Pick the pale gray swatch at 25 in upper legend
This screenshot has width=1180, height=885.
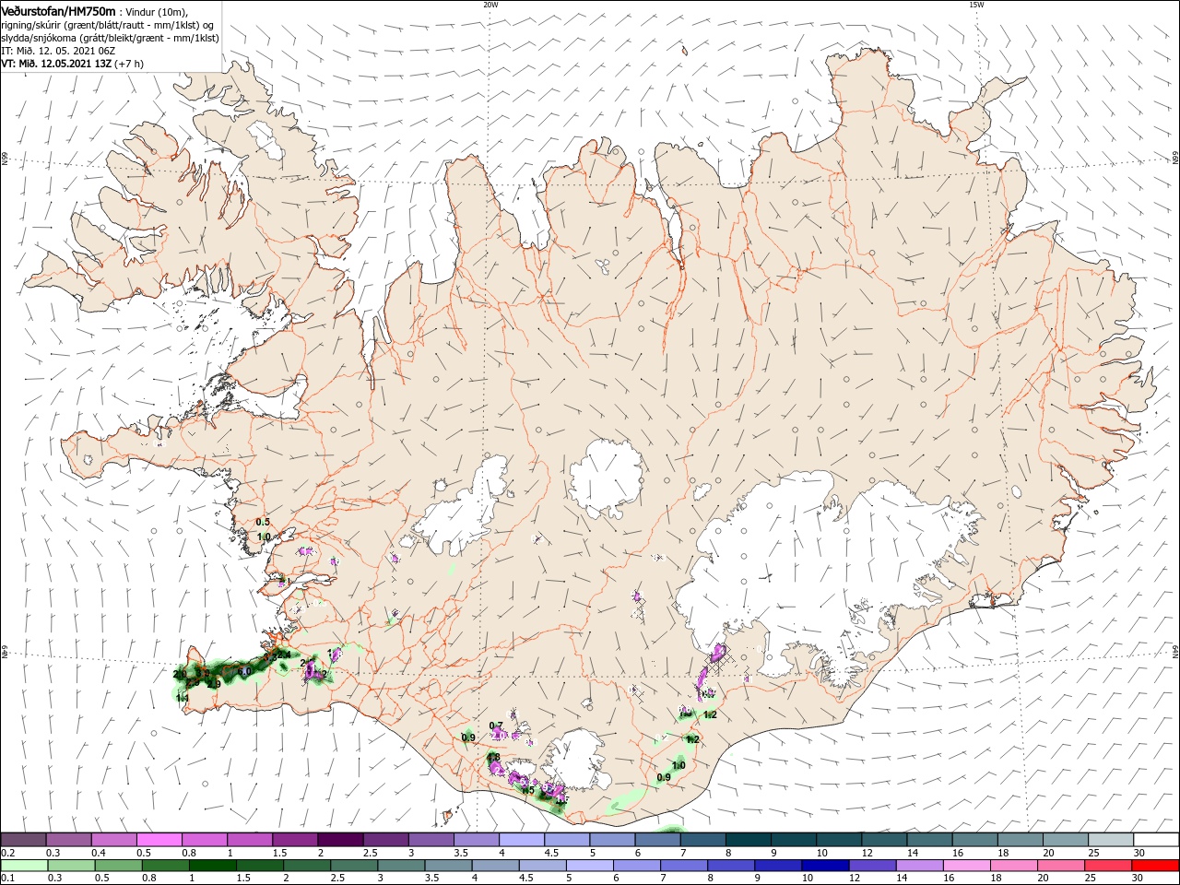[x=1110, y=840]
